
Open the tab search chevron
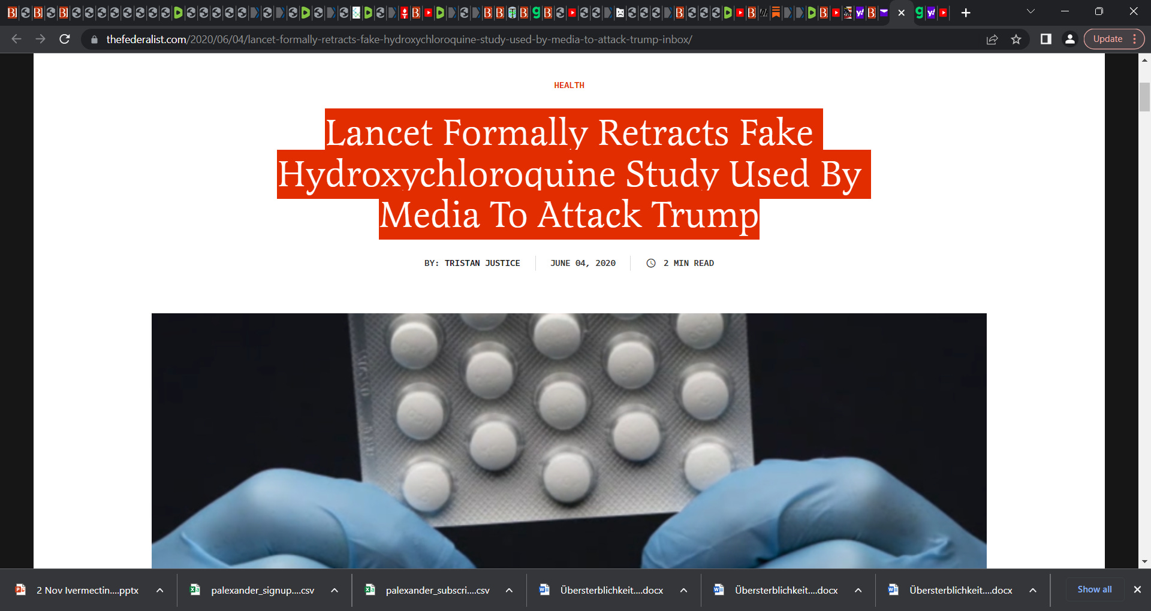pos(1031,11)
